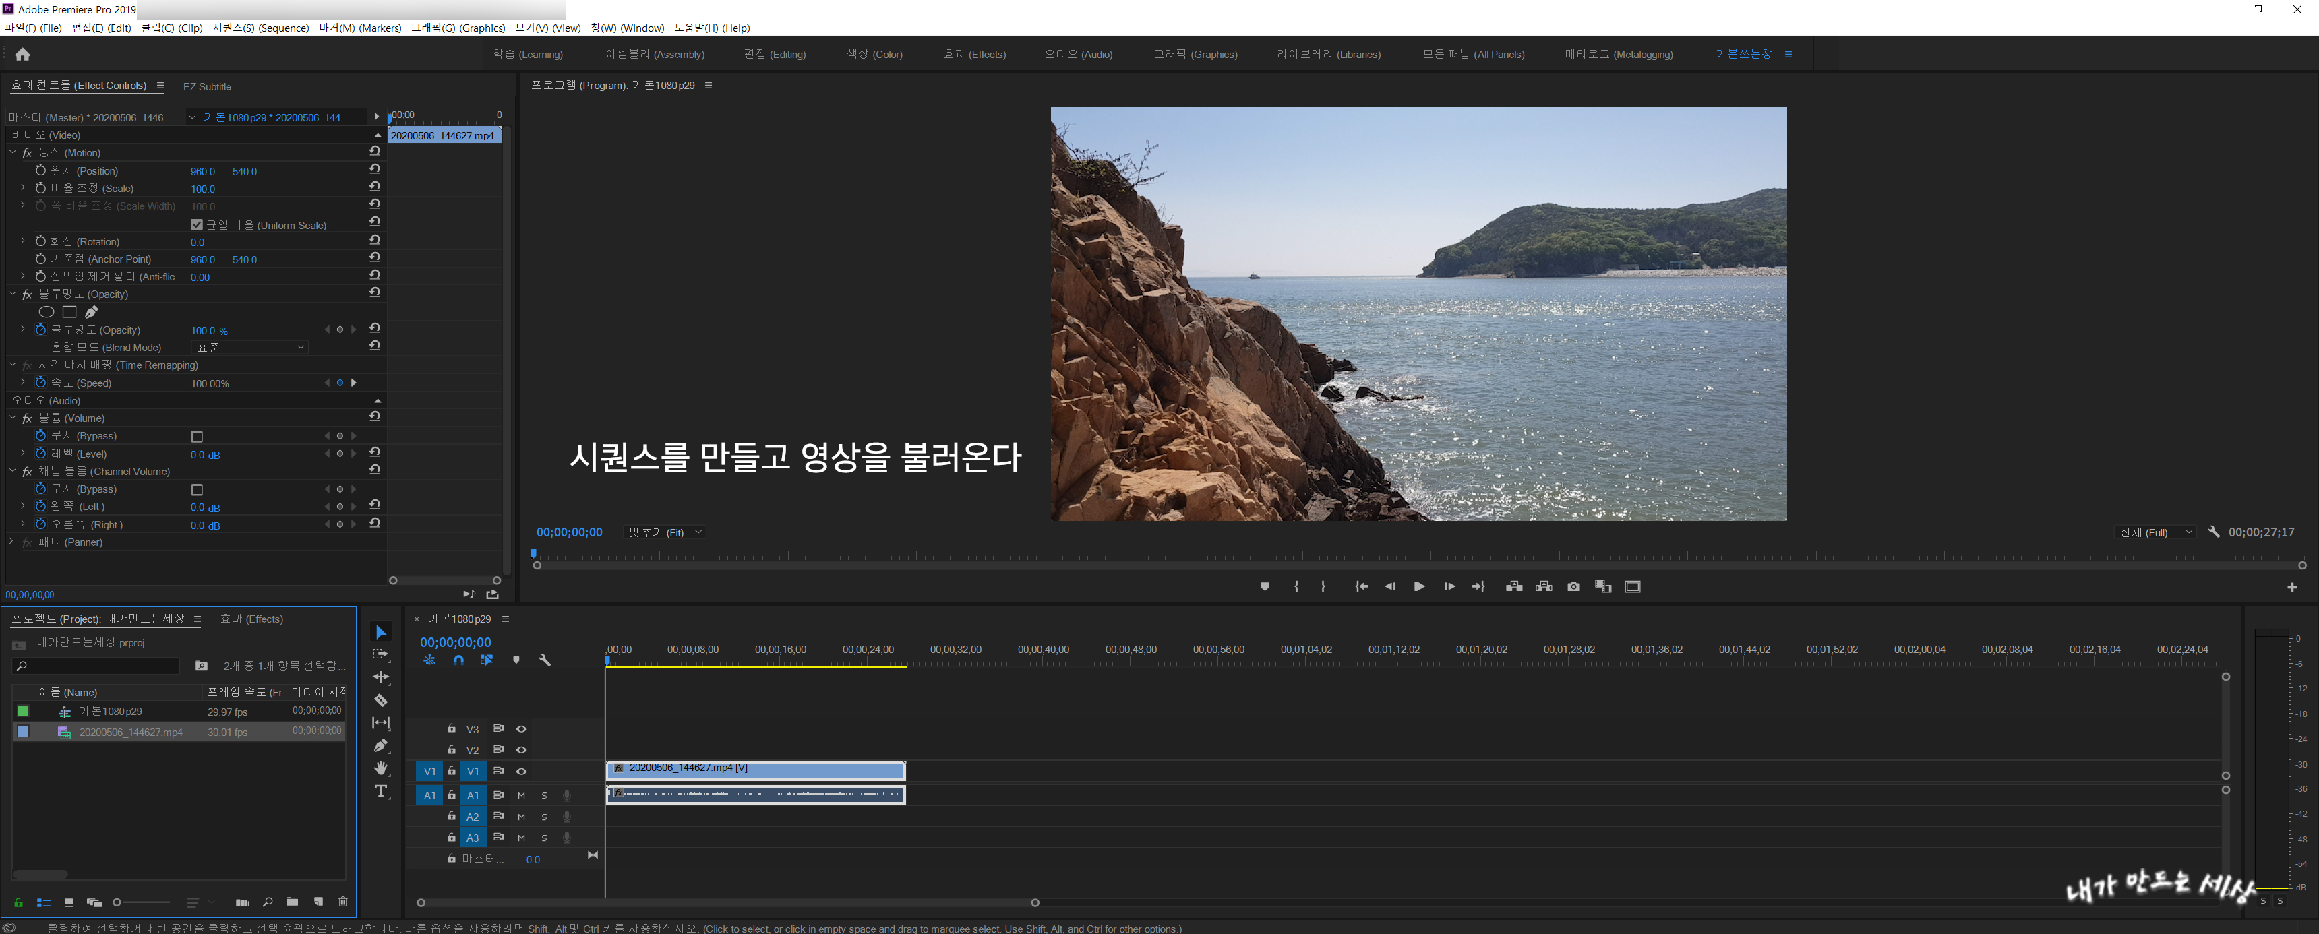2319x934 pixels.
Task: Expand the Scale property disclosure arrow
Action: tap(22, 188)
